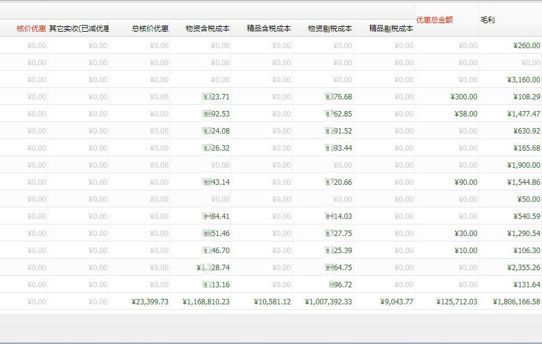Sort by the 总核价优惠 column header
This screenshot has width=542, height=344.
[150, 28]
